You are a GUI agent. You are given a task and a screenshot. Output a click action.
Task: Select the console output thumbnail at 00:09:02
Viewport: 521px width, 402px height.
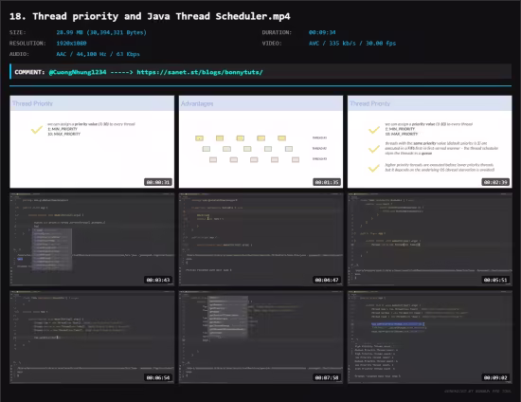(x=430, y=337)
